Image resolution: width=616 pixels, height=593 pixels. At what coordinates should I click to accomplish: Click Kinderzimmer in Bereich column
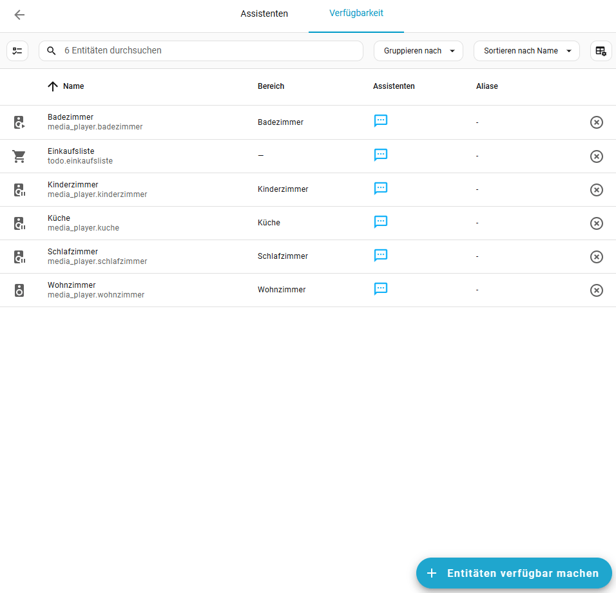click(283, 189)
